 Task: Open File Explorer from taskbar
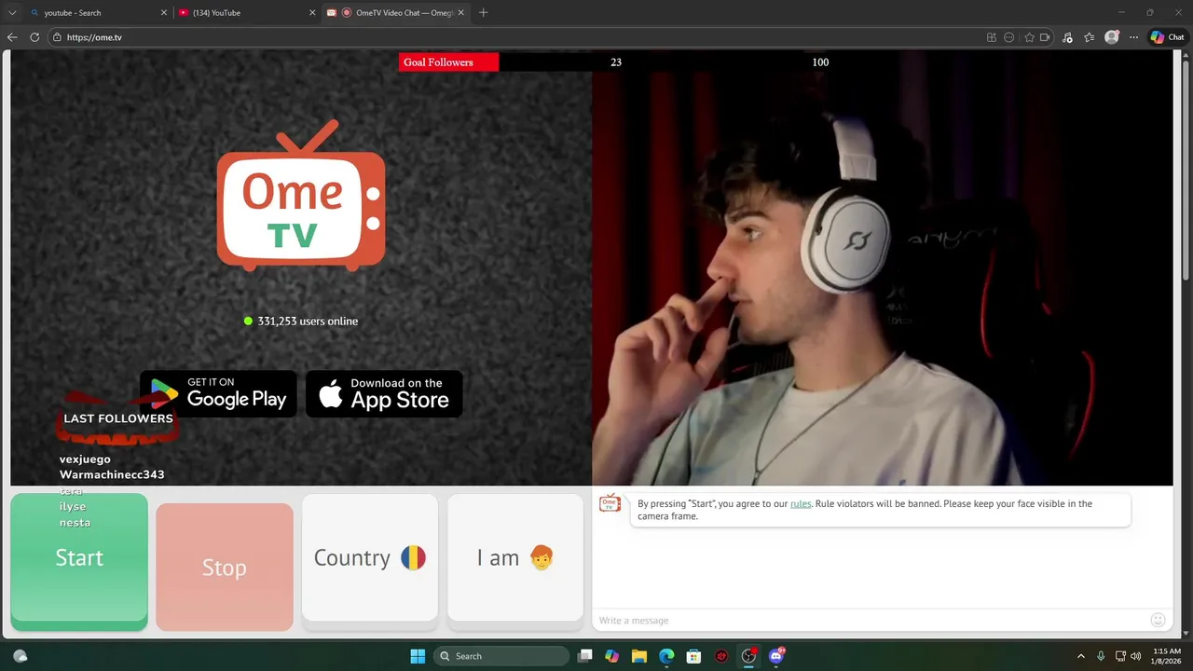pos(639,656)
